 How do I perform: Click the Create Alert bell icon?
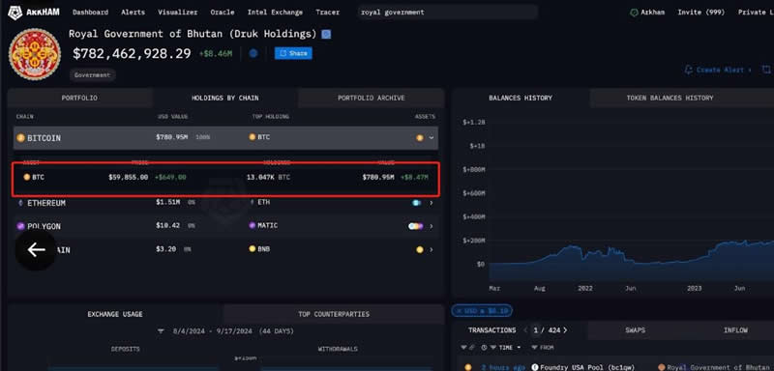coord(688,70)
